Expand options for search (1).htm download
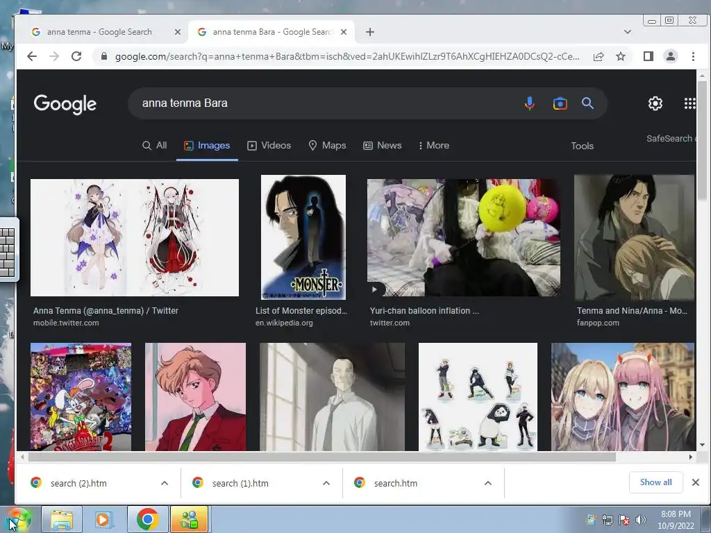The height and width of the screenshot is (533, 711). (326, 483)
